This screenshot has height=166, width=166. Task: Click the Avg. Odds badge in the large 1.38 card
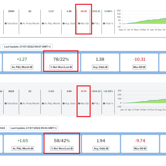(x=100, y=67)
